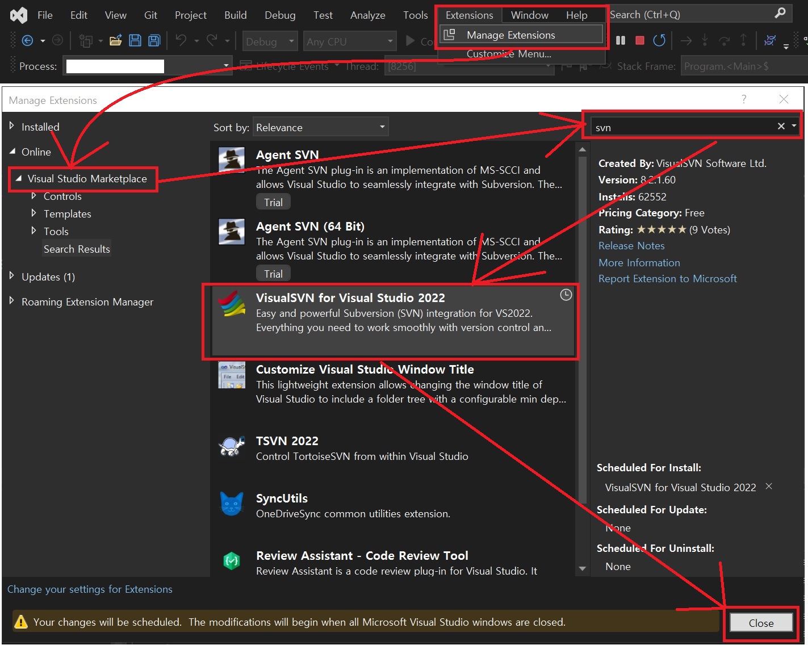Click the Review Assistant green hexagon icon
The height and width of the screenshot is (645, 808).
tap(232, 561)
